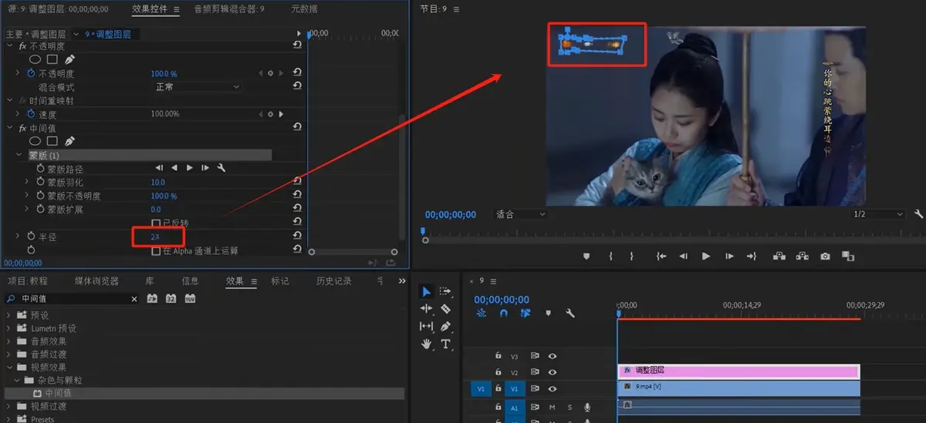Click the camera export frame icon

pyautogui.click(x=825, y=256)
